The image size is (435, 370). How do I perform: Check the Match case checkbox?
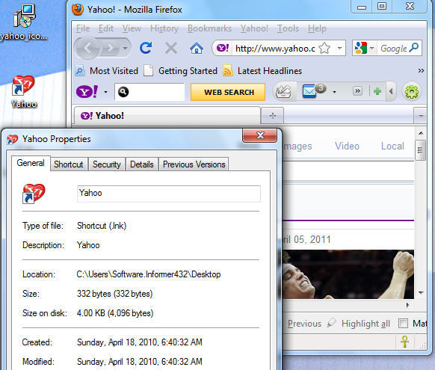tap(403, 323)
